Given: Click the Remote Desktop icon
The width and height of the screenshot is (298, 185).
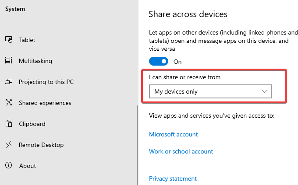Looking at the screenshot, I should click(x=9, y=145).
